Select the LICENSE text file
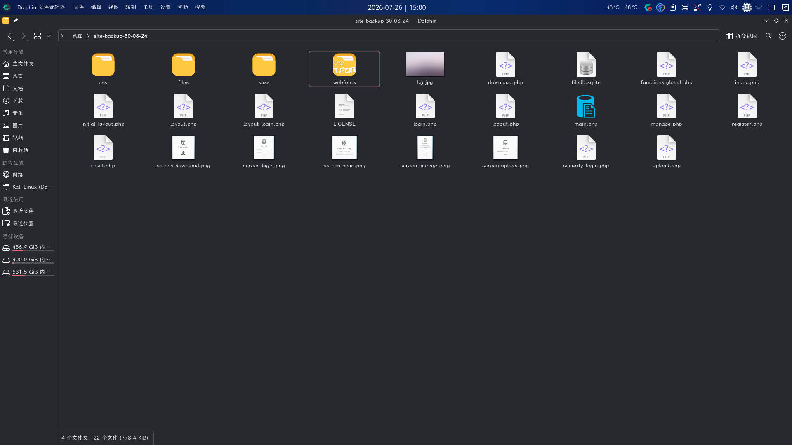The width and height of the screenshot is (792, 445). [x=344, y=110]
